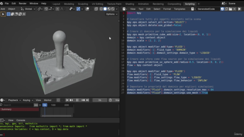Open text editor type dropdown

click(x=125, y=9)
